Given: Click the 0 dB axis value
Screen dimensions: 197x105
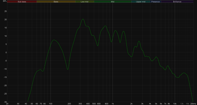Looking at the screenshot, I should click(6, 52).
